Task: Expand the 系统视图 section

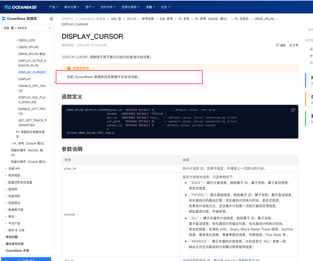Action: (13, 175)
